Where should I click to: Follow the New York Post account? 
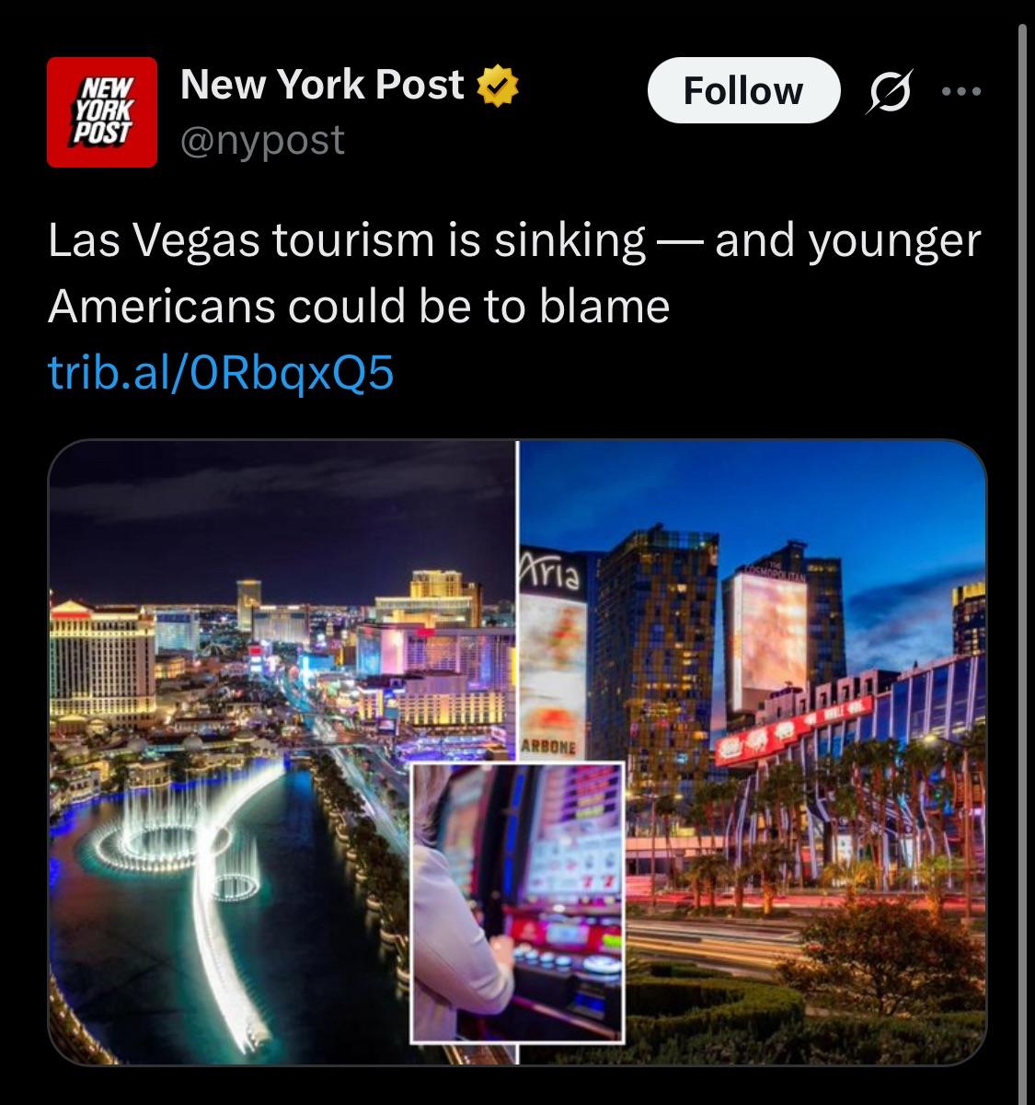(743, 90)
